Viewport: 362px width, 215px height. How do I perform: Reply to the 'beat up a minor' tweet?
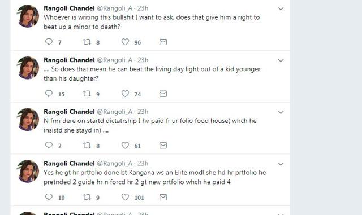click(49, 42)
